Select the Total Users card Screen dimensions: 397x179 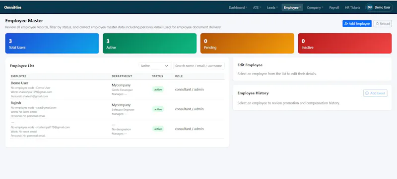[x=52, y=44]
